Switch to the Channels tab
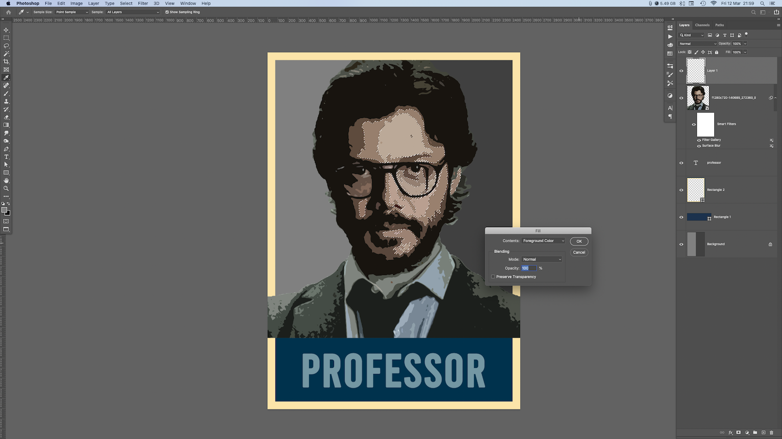Screen dimensions: 782x439 (x=702, y=25)
